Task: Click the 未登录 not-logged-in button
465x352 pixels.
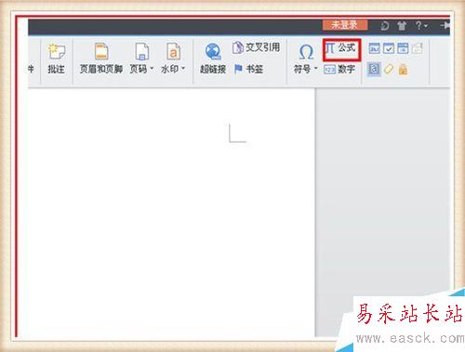Action: tap(345, 25)
